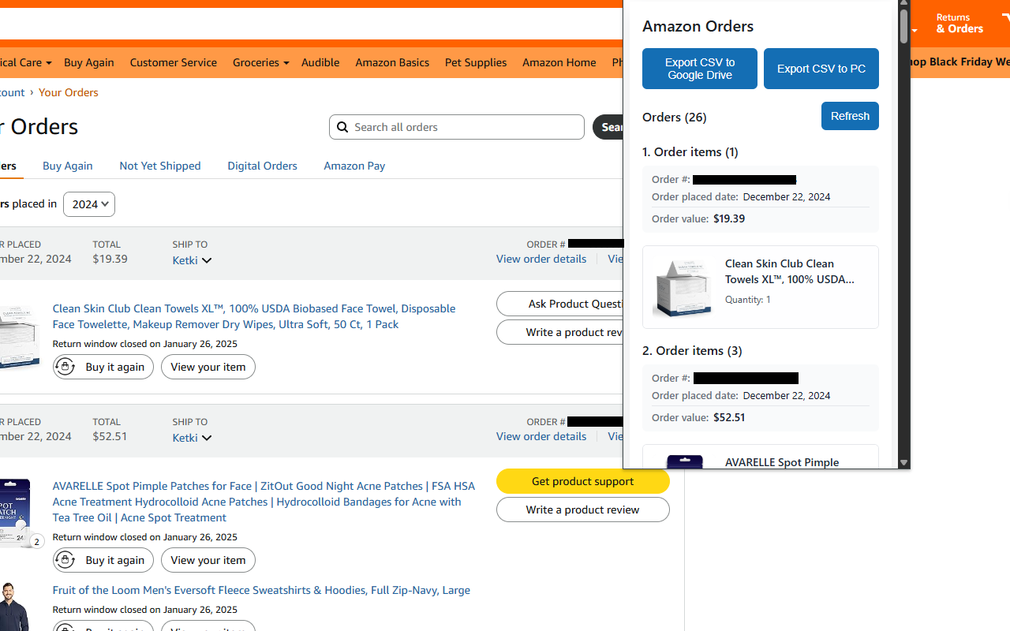Image resolution: width=1010 pixels, height=631 pixels.
Task: Open Amazon Home in the nav bar
Action: 559,62
